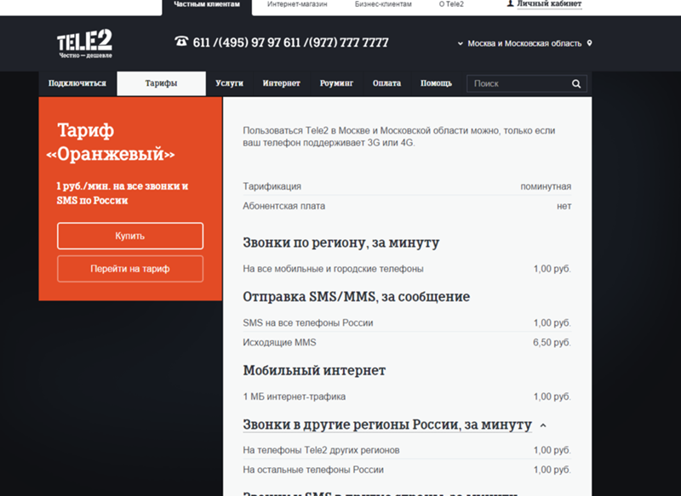
Task: Click the location pin icon
Action: click(x=589, y=43)
